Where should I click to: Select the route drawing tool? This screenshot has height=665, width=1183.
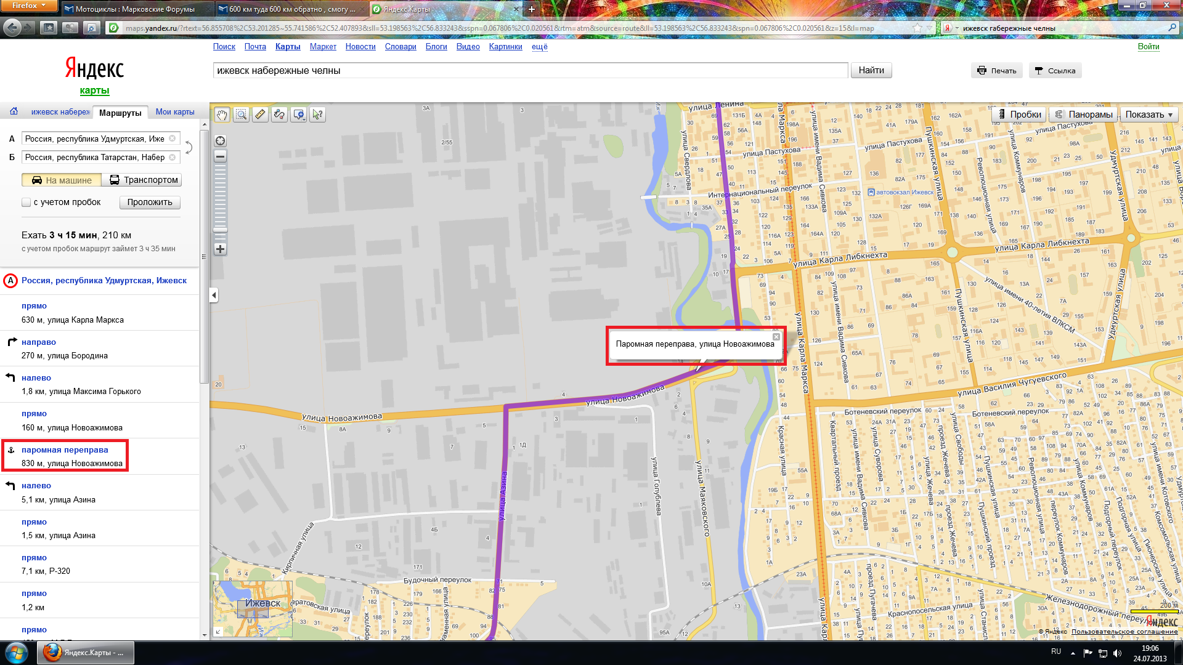(x=279, y=115)
